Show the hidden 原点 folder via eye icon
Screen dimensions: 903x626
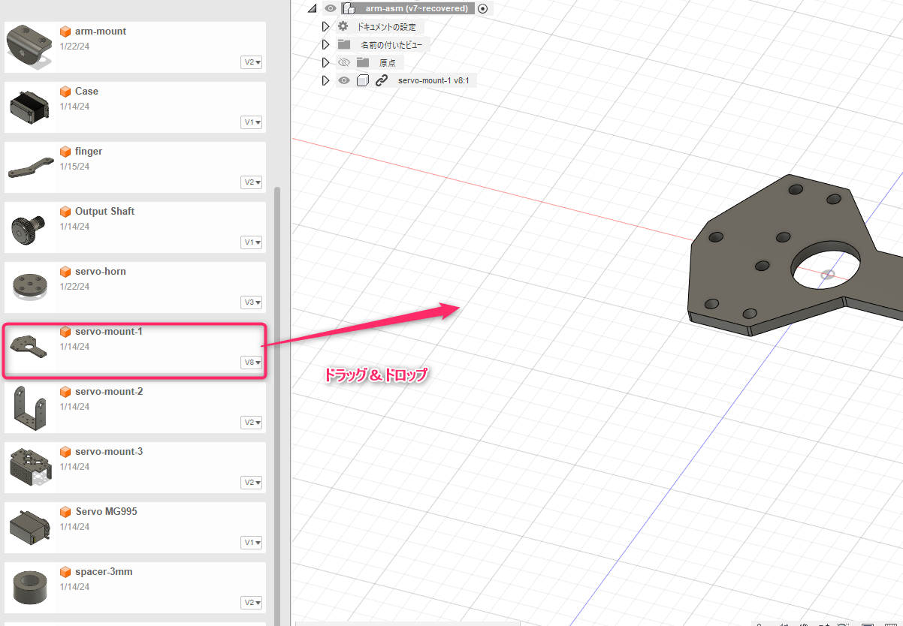pos(344,62)
